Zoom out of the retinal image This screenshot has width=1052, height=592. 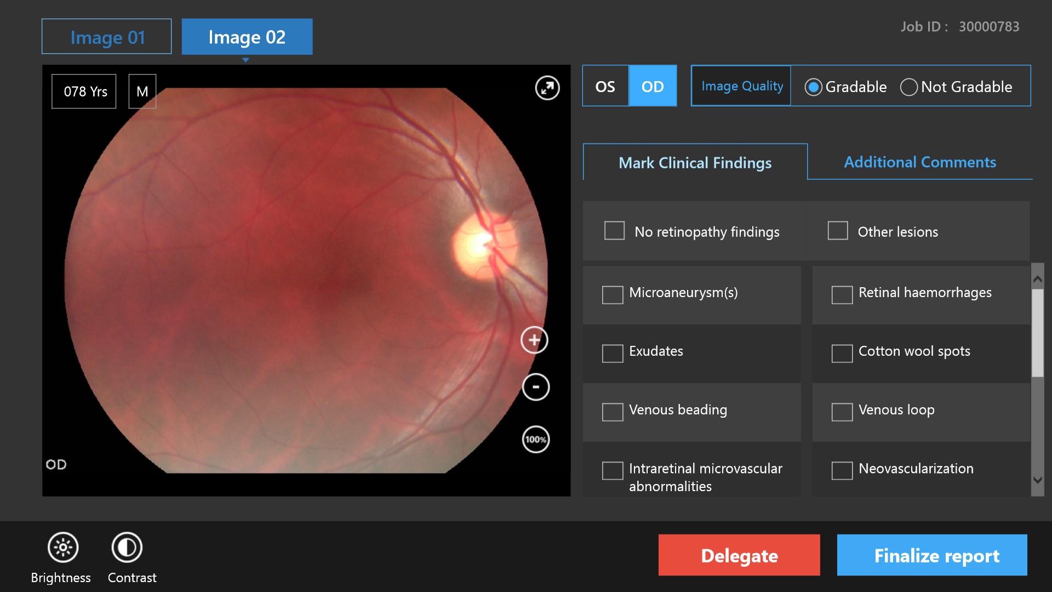(x=535, y=387)
